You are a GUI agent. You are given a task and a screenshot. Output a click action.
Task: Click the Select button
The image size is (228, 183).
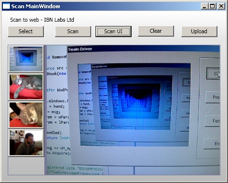[26, 31]
